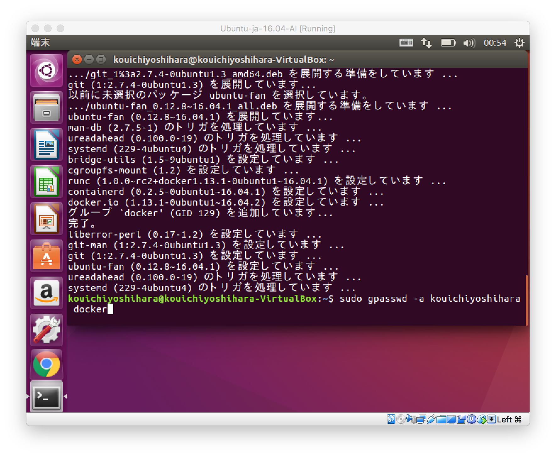556x457 pixels.
Task: Click the VirtualBox hard disk activity icon
Action: [391, 419]
